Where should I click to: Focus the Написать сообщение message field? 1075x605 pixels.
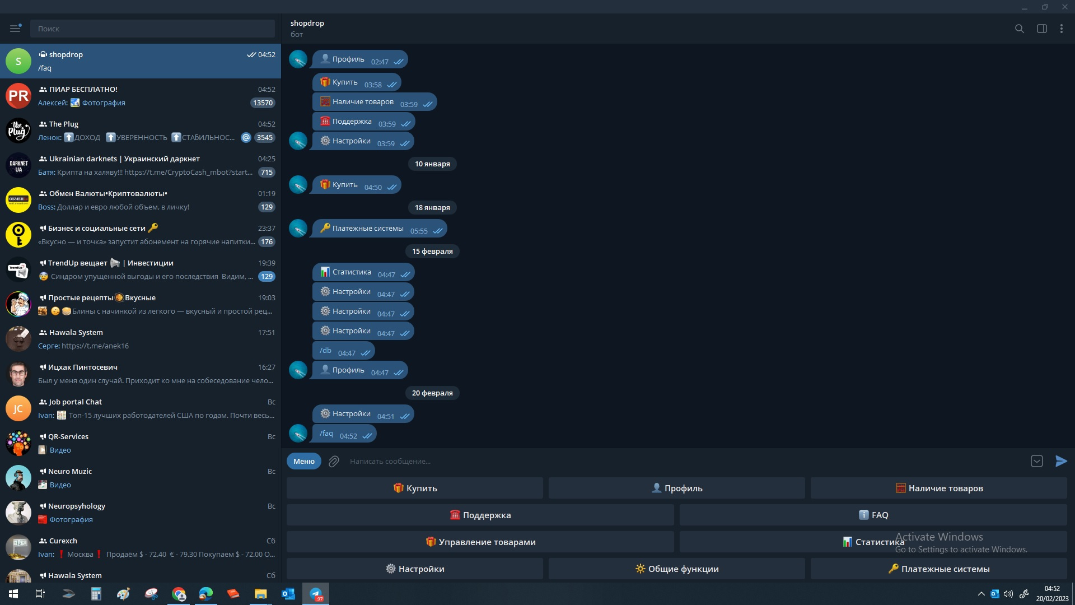tap(685, 461)
